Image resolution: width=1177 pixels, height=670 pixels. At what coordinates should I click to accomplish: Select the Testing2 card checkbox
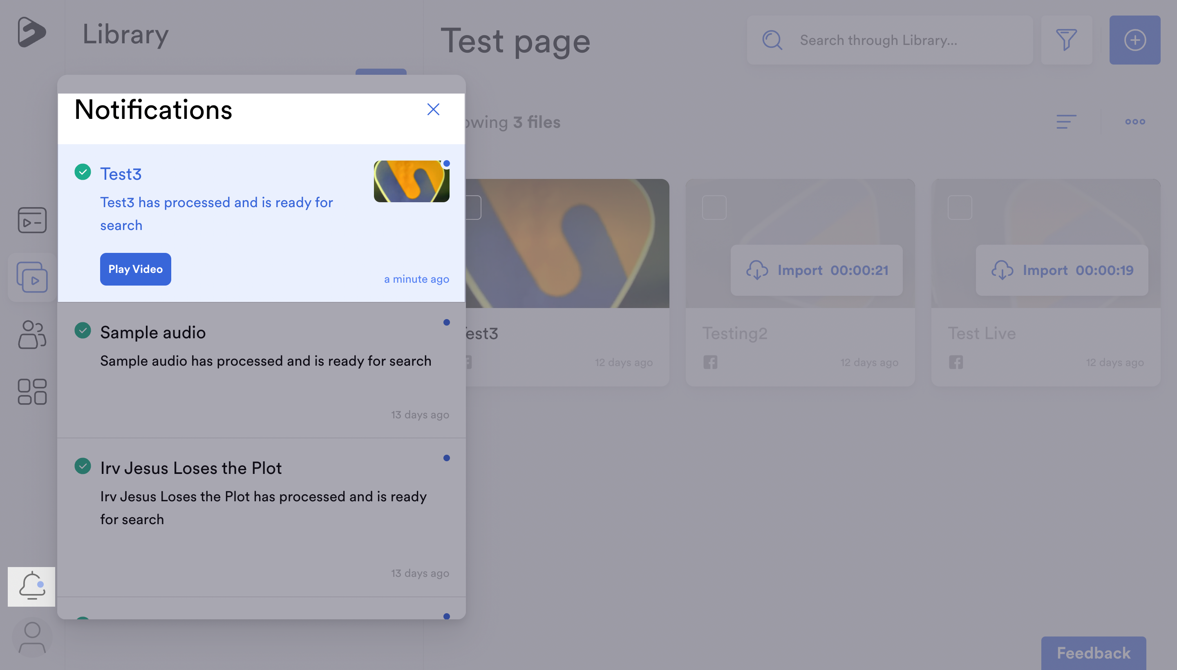714,208
